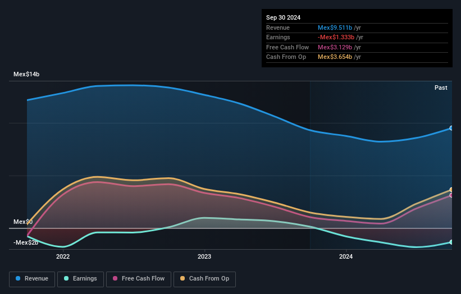This screenshot has width=461, height=294.
Task: Click the 2024 x-axis label
Action: (x=346, y=257)
